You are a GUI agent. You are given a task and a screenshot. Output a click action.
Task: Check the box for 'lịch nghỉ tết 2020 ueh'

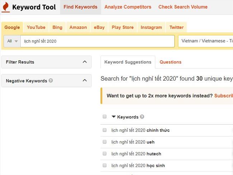pos(105,142)
